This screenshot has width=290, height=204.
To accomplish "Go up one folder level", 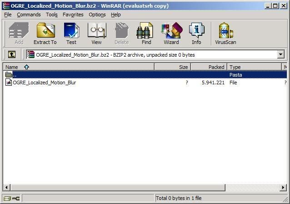I will click(x=12, y=54).
